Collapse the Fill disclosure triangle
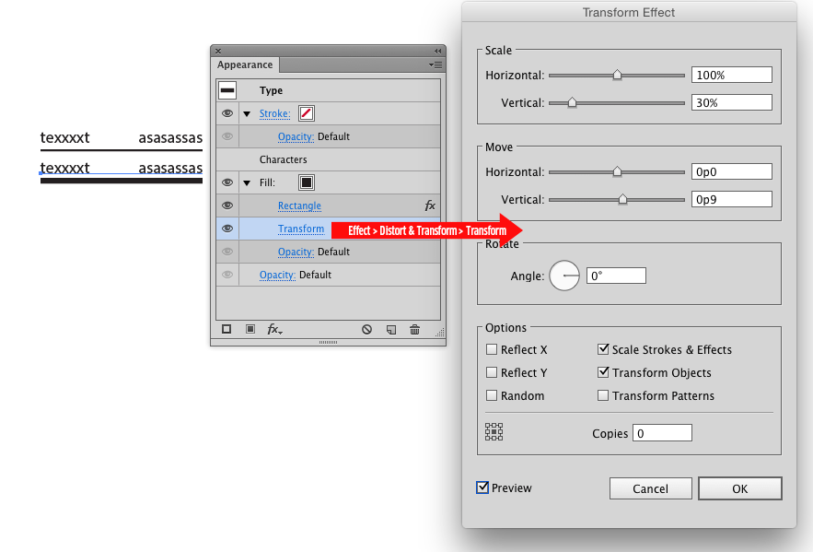 246,182
